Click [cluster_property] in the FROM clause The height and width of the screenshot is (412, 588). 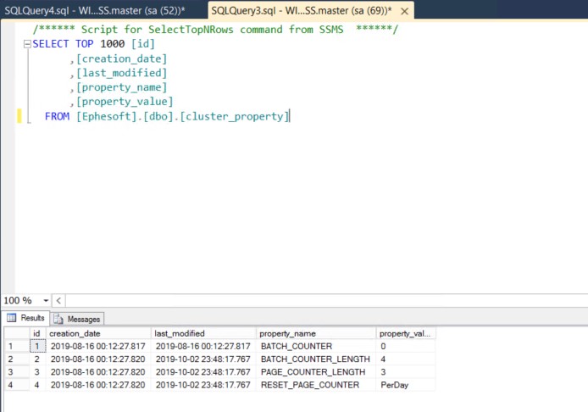click(x=235, y=116)
